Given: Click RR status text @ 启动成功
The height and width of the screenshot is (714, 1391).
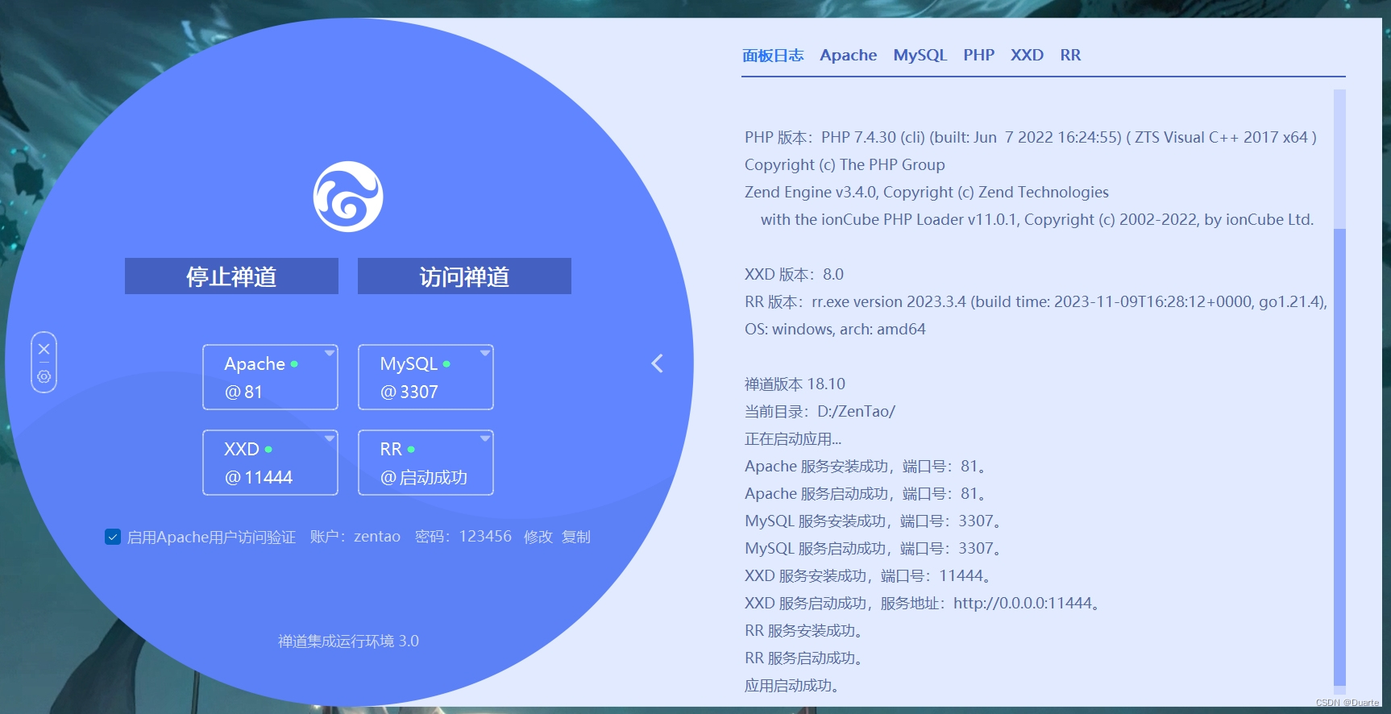Looking at the screenshot, I should point(424,477).
